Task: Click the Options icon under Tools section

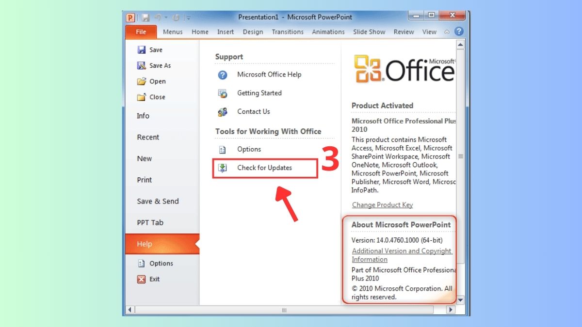Action: pyautogui.click(x=223, y=150)
